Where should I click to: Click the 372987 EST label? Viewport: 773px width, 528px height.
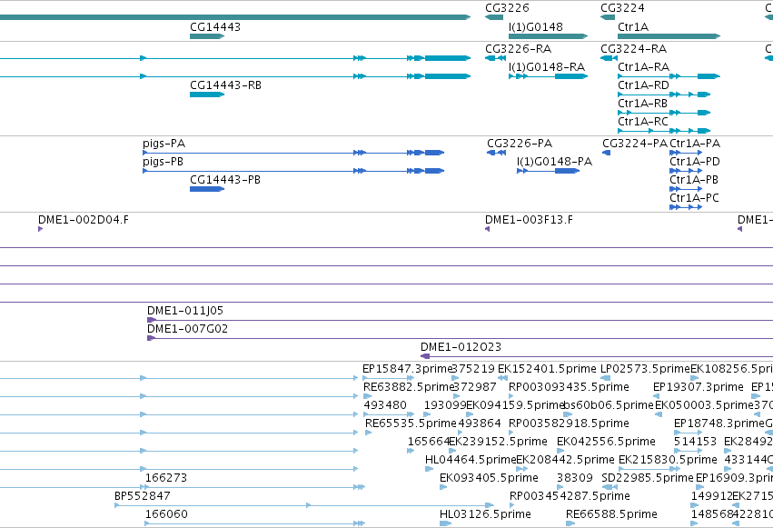click(x=475, y=387)
